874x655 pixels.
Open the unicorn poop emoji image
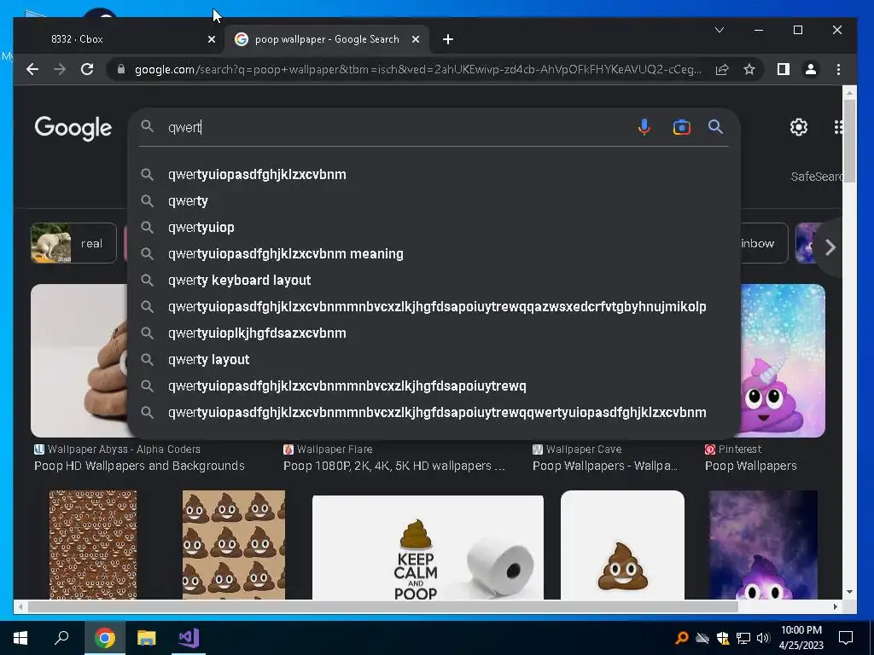(783, 361)
